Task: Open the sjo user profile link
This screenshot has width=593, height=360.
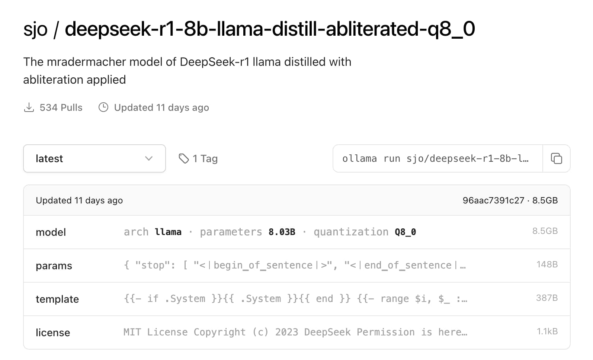Action: pos(35,29)
